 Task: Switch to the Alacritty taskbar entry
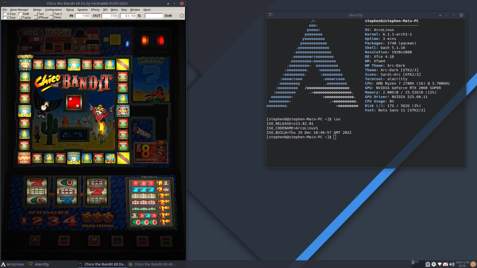coord(39,264)
